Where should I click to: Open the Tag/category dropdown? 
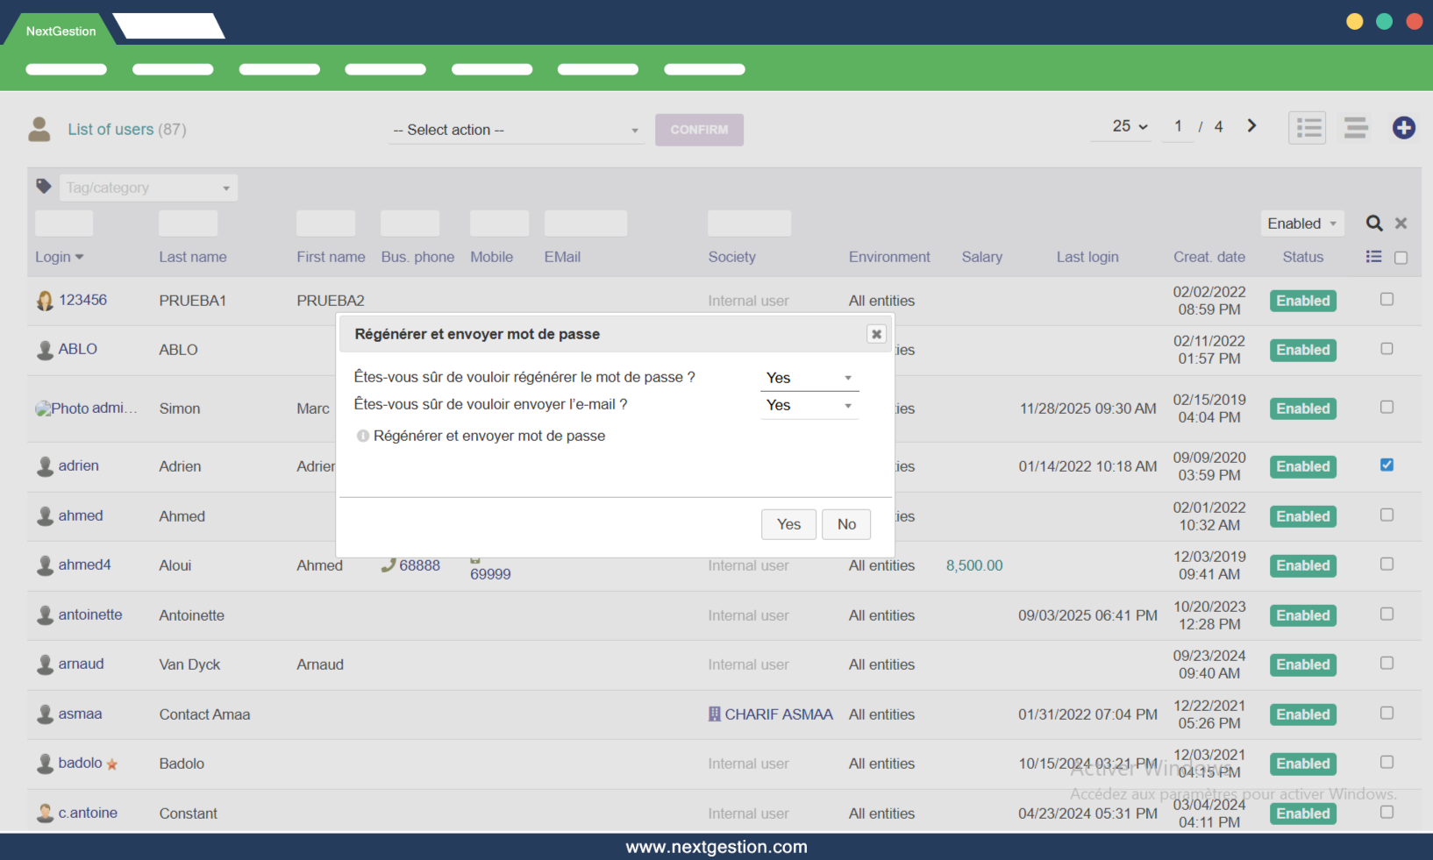click(148, 188)
